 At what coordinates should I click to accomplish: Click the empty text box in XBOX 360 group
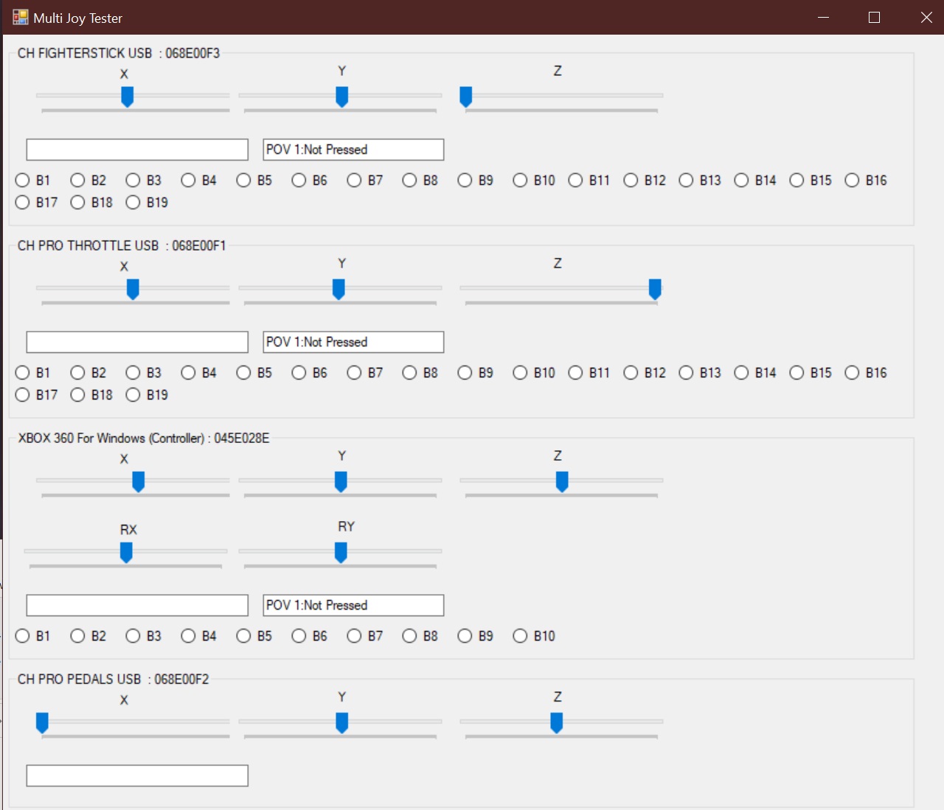tap(137, 605)
